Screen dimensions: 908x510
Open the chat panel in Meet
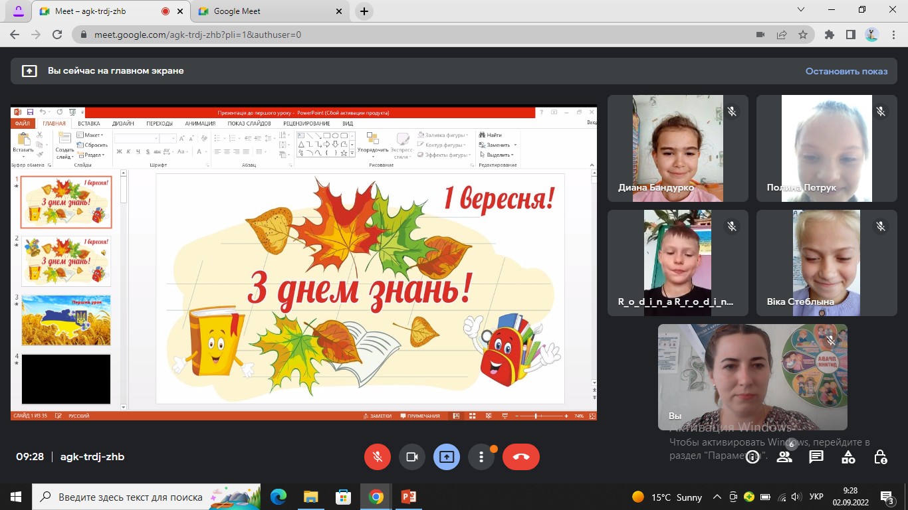coord(816,457)
